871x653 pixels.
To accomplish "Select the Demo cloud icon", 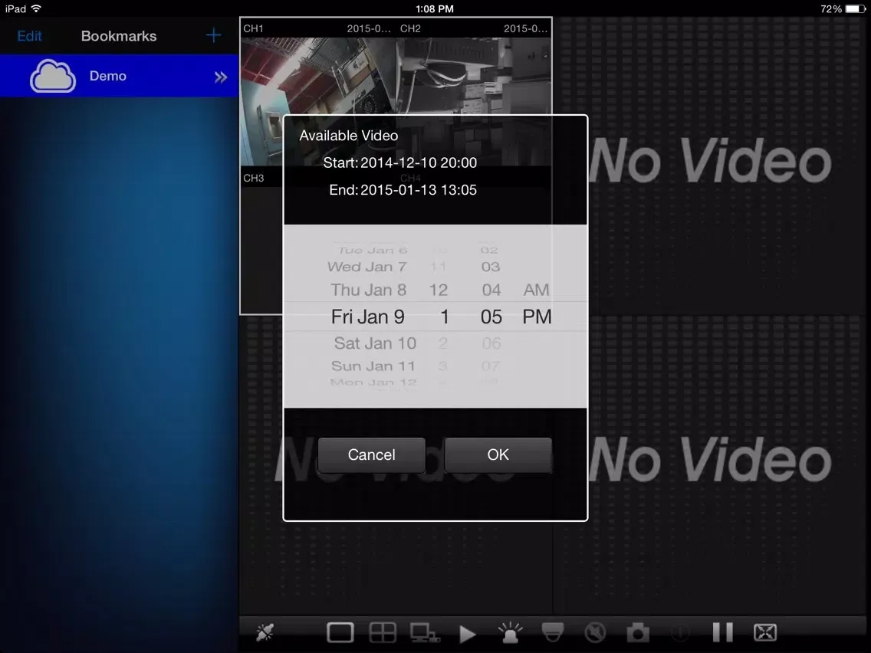I will (x=53, y=76).
